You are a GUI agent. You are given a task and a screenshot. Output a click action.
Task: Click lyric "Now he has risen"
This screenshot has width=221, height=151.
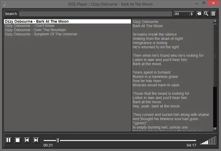point(147,81)
